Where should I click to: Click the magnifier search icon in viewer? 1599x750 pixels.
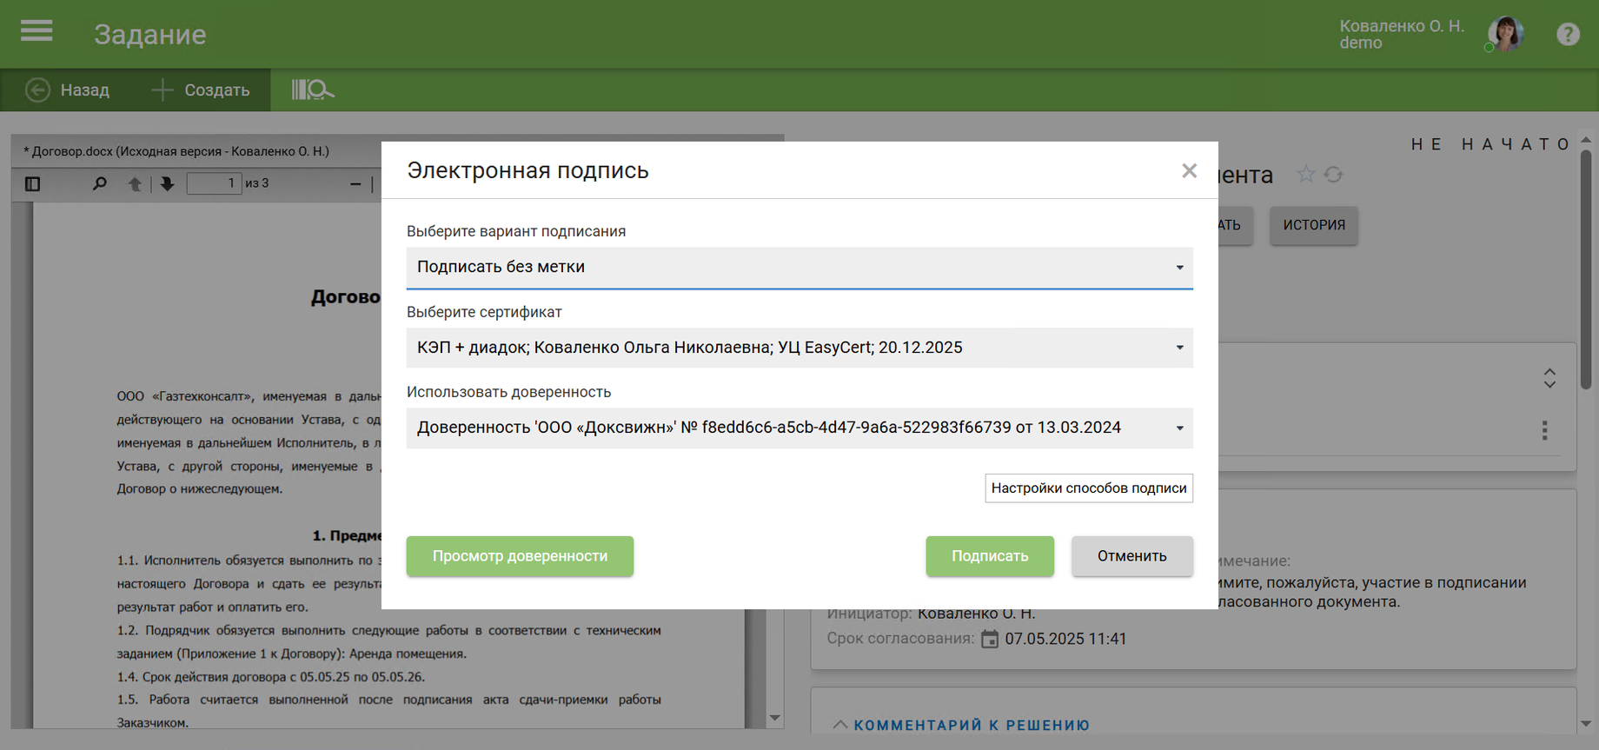100,183
